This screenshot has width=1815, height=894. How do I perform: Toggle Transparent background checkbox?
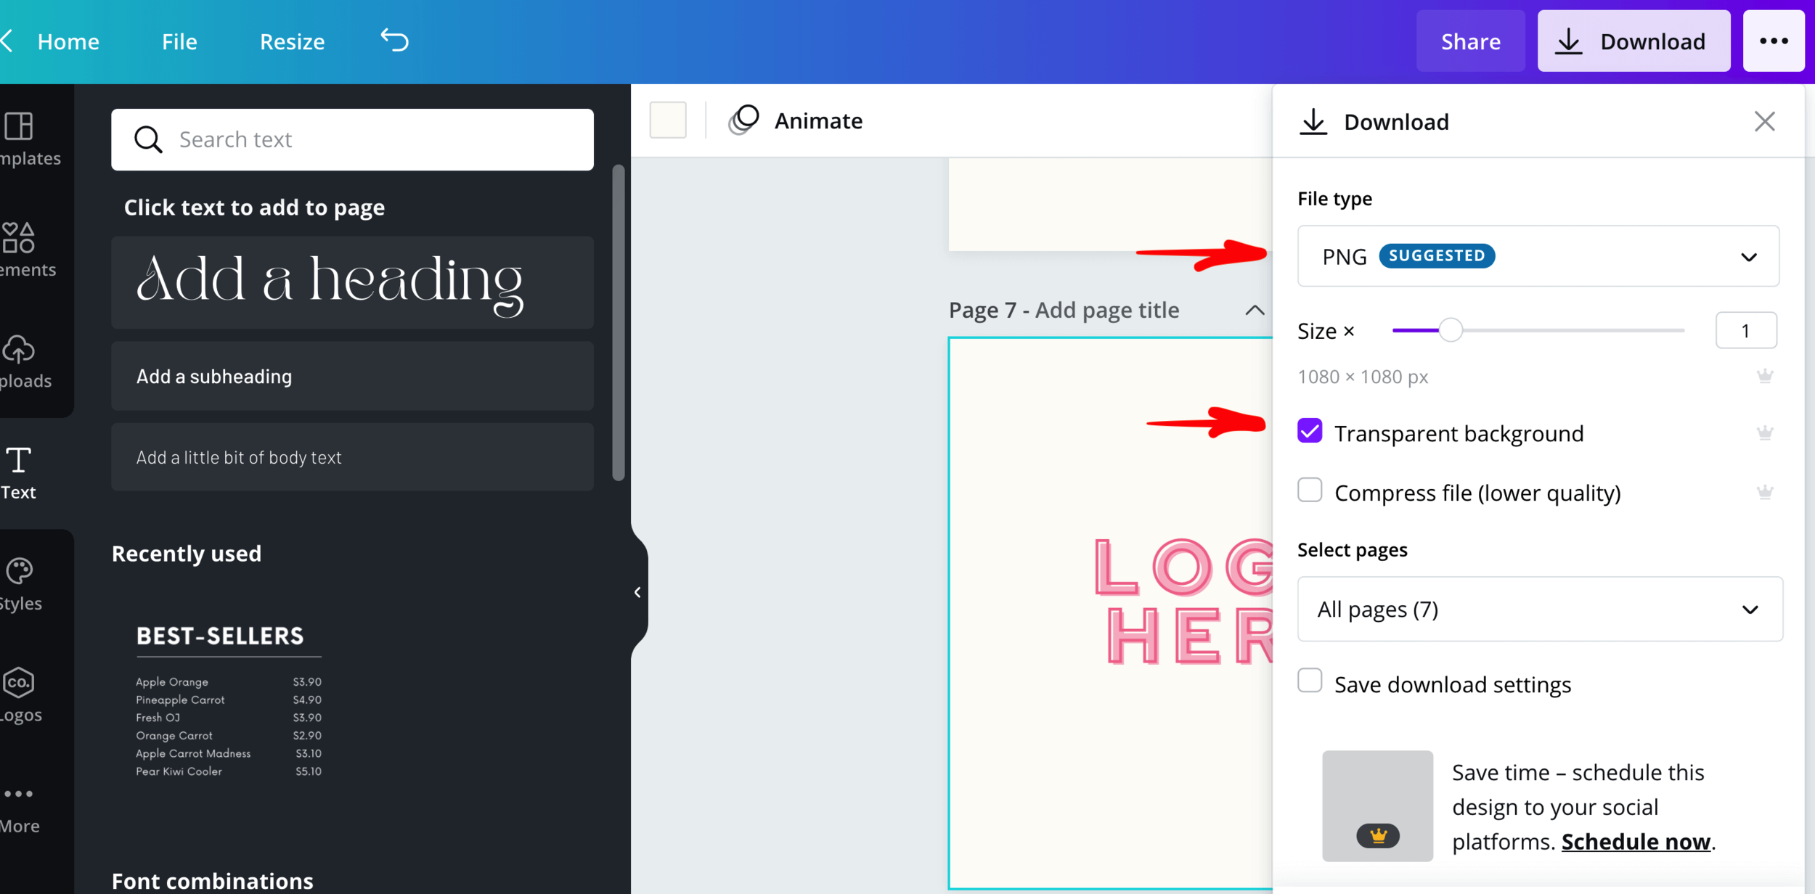tap(1309, 432)
